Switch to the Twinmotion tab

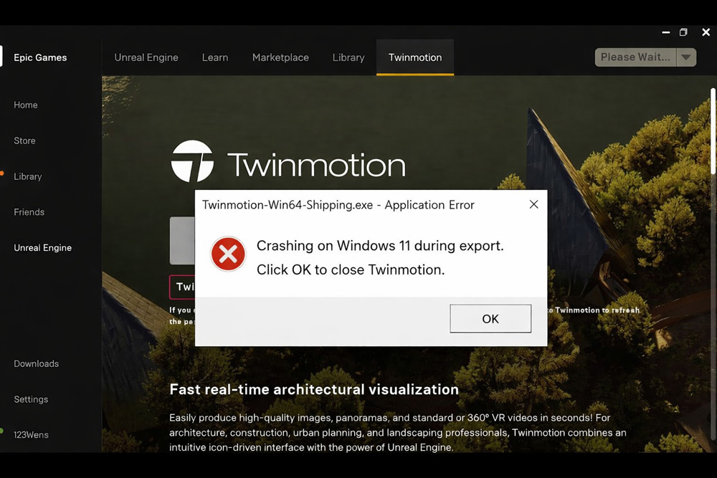coord(414,57)
